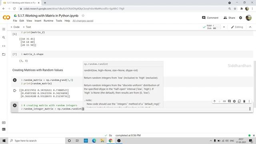Open the user account avatar
Image resolution: width=256 pixels, height=144 pixels.
click(249, 18)
